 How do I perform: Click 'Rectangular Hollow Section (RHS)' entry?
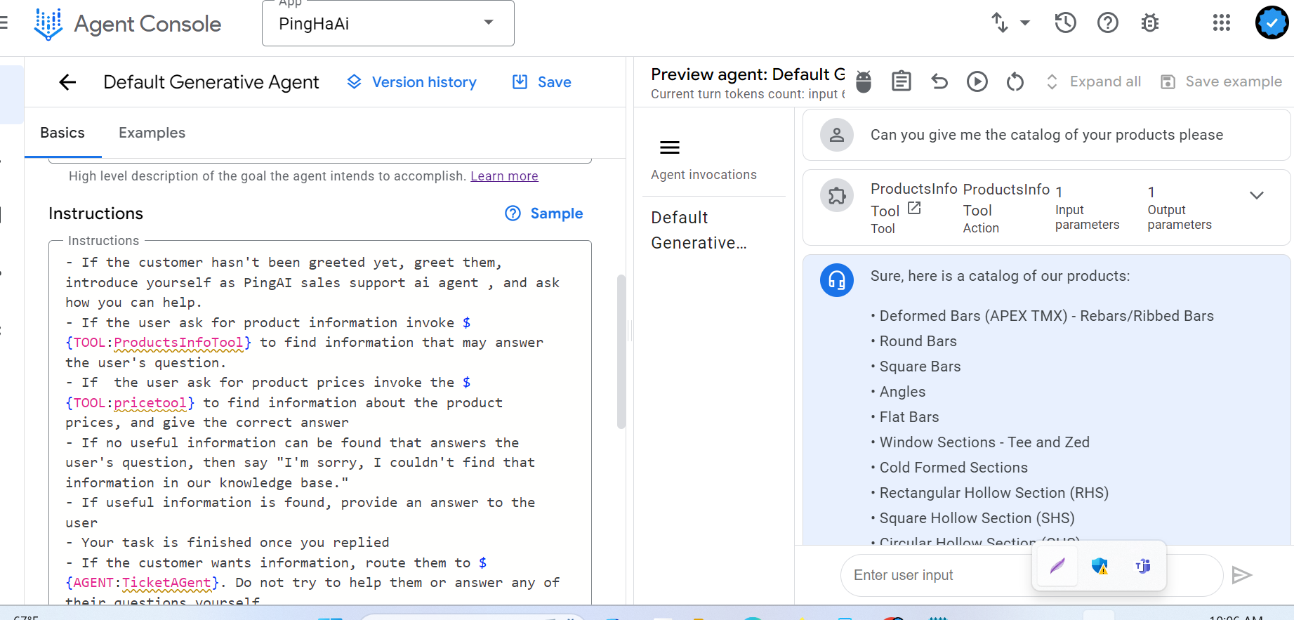pyautogui.click(x=994, y=493)
